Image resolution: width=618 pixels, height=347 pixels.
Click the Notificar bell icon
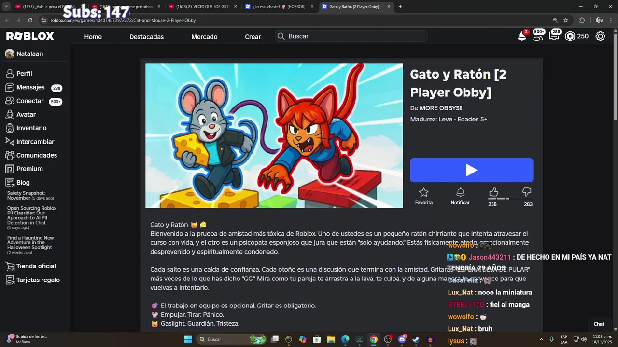pos(460,193)
